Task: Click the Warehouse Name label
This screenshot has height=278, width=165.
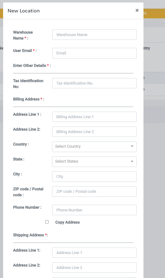Action: [x=23, y=35]
